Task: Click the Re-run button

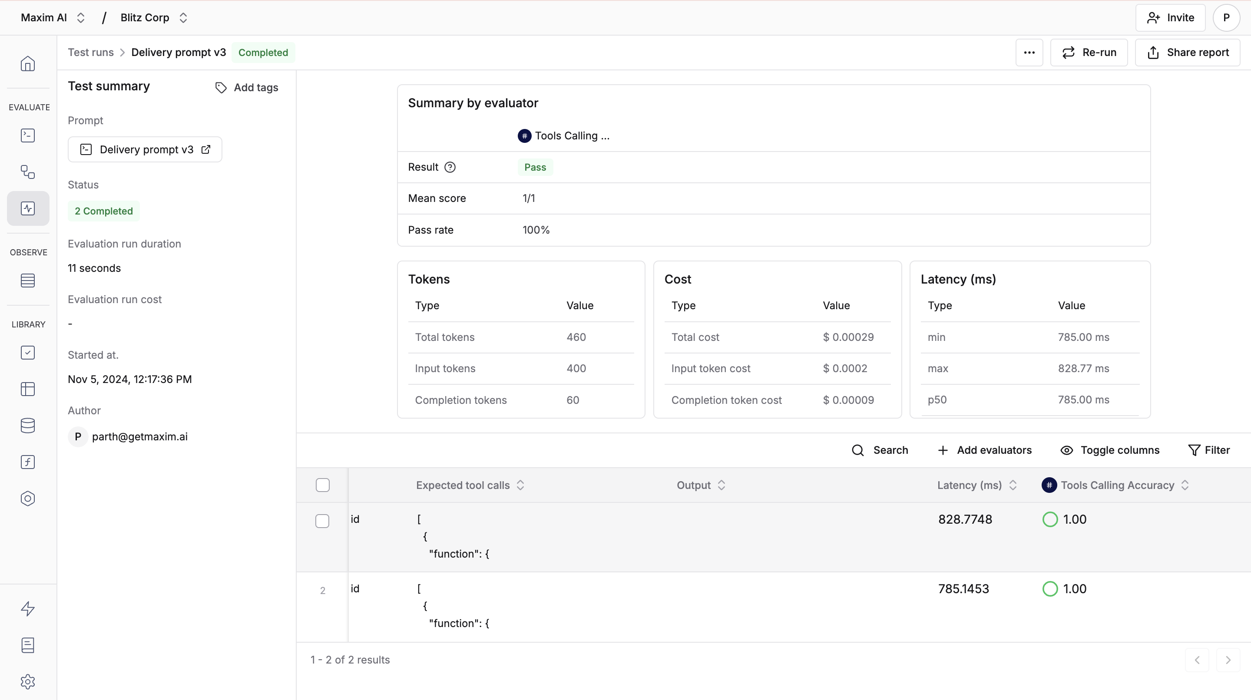Action: (x=1089, y=53)
